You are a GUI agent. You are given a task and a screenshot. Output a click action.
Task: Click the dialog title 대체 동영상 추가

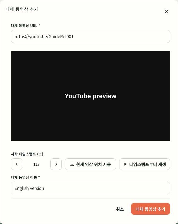(x=22, y=9)
